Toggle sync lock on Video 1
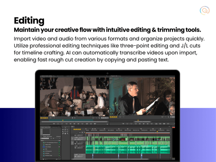 click(77, 138)
